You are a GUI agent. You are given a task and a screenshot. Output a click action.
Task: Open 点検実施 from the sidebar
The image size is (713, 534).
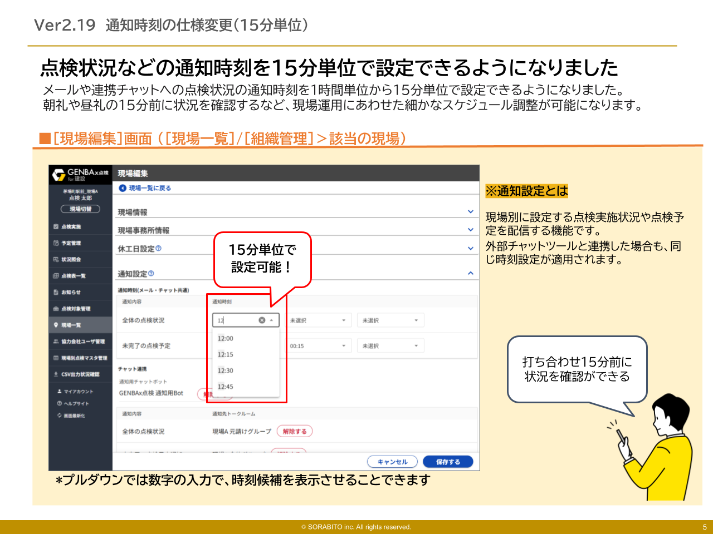point(71,227)
